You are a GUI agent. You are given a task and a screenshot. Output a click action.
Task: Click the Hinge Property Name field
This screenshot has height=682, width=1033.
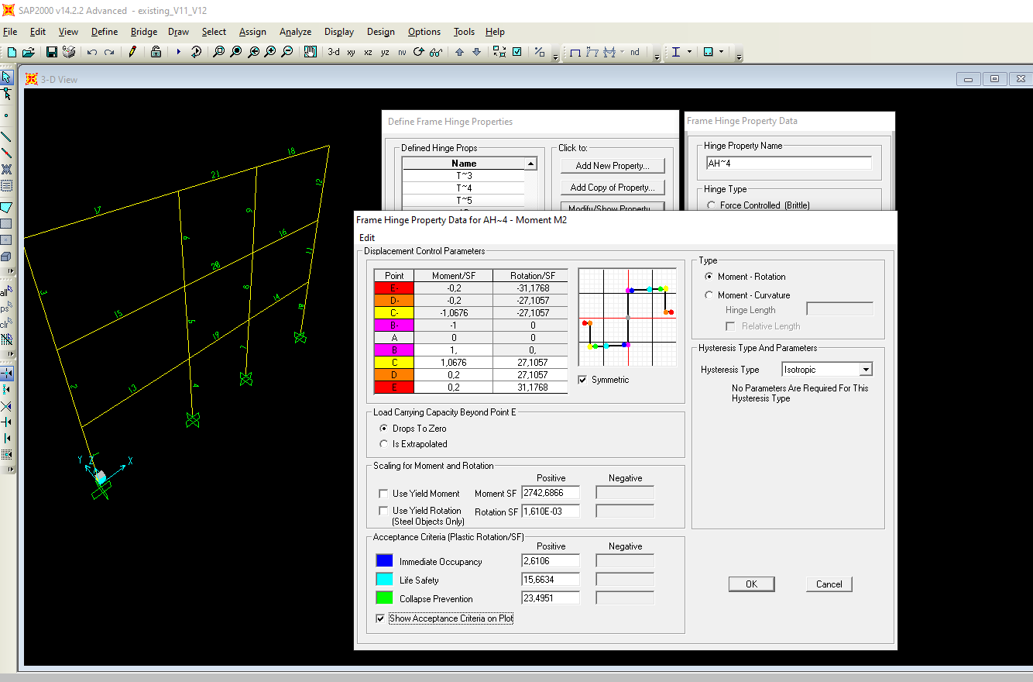tap(788, 164)
